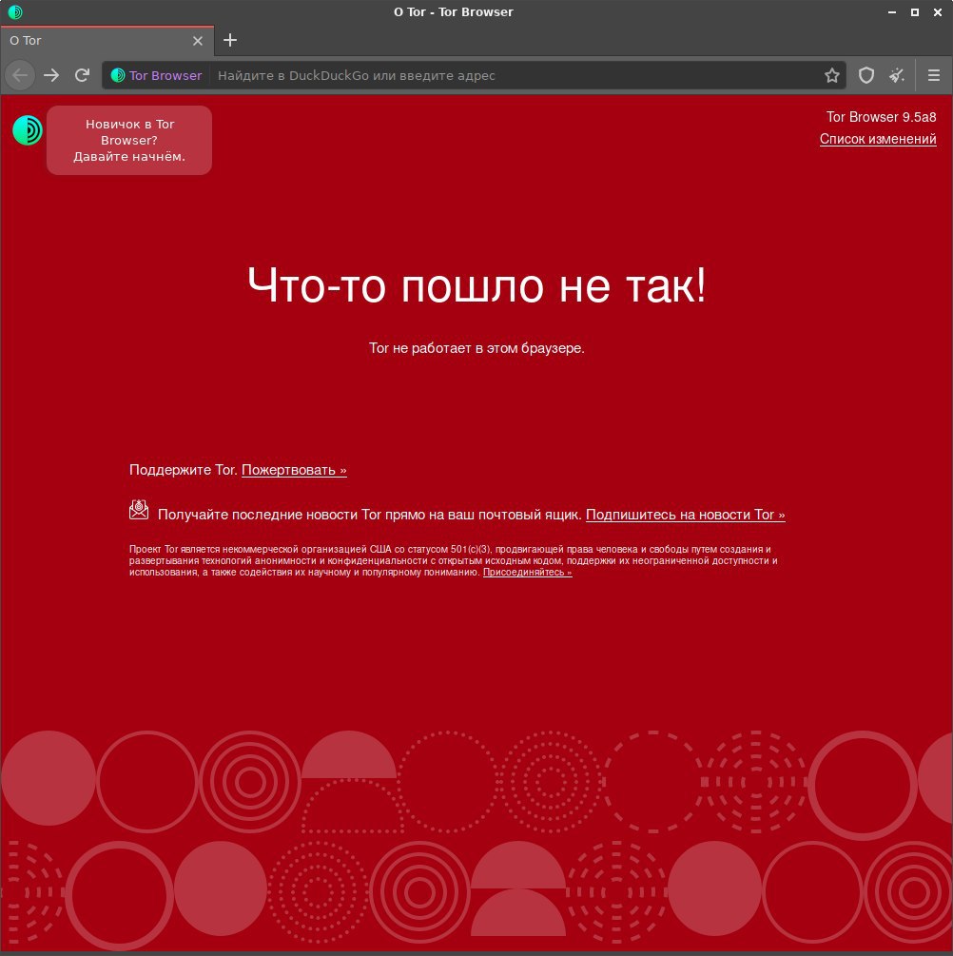Open the "Список изменений" changelog link
Image resolution: width=953 pixels, height=956 pixels.
tap(878, 139)
